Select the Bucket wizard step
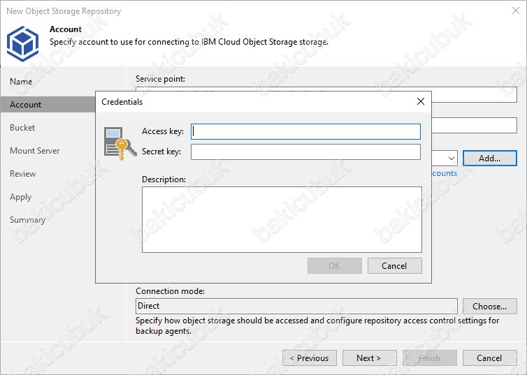The height and width of the screenshot is (375, 527). coord(22,128)
